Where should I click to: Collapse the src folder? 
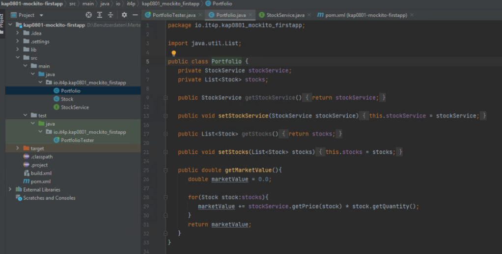[x=18, y=58]
